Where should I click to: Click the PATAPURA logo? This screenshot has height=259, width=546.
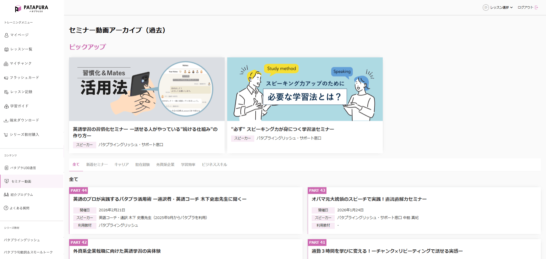point(32,9)
